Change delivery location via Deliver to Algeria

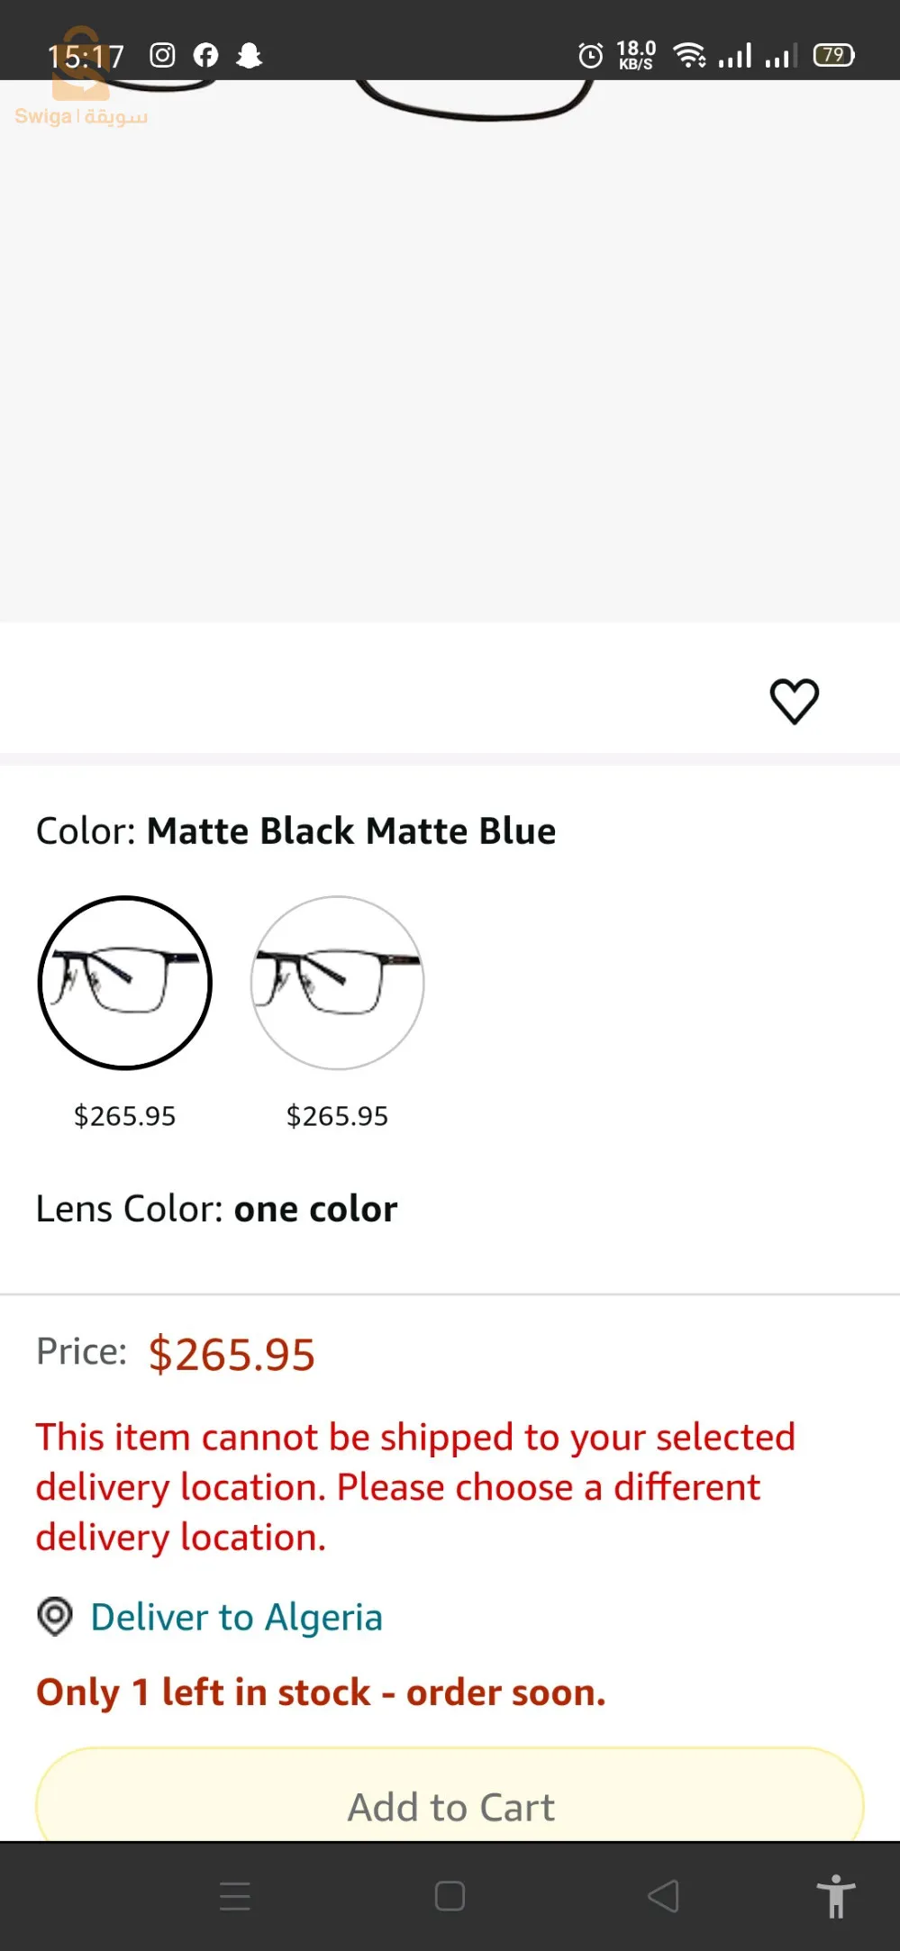(236, 1617)
